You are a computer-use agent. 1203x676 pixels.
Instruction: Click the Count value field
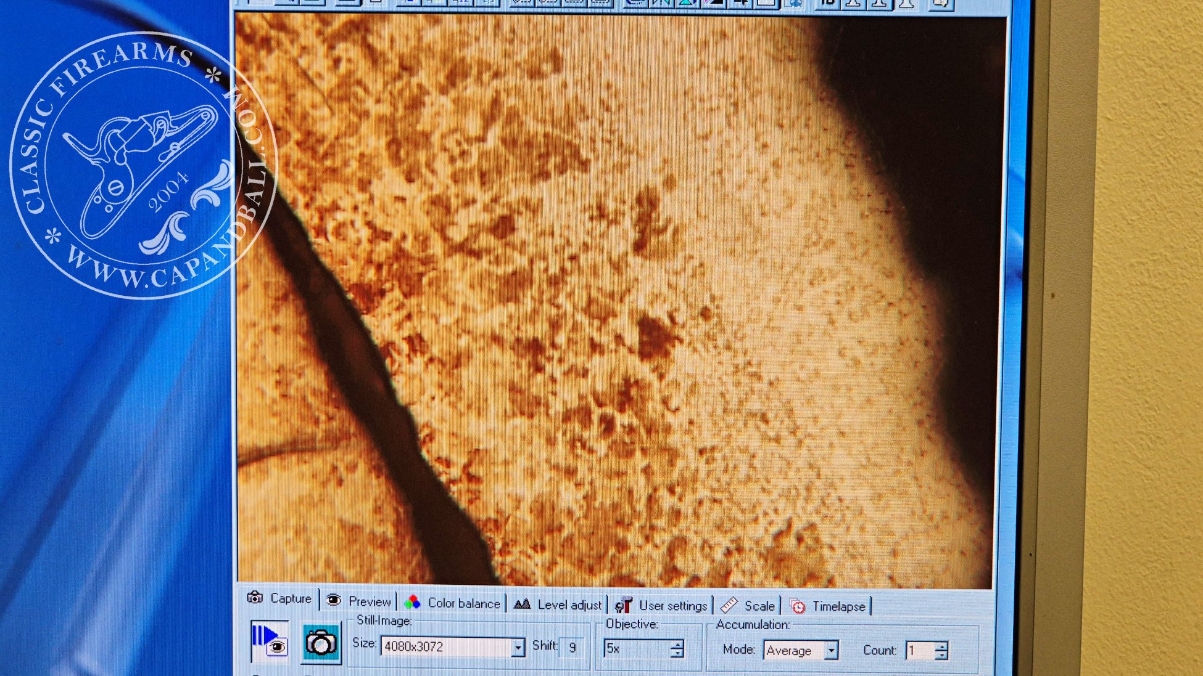[919, 651]
